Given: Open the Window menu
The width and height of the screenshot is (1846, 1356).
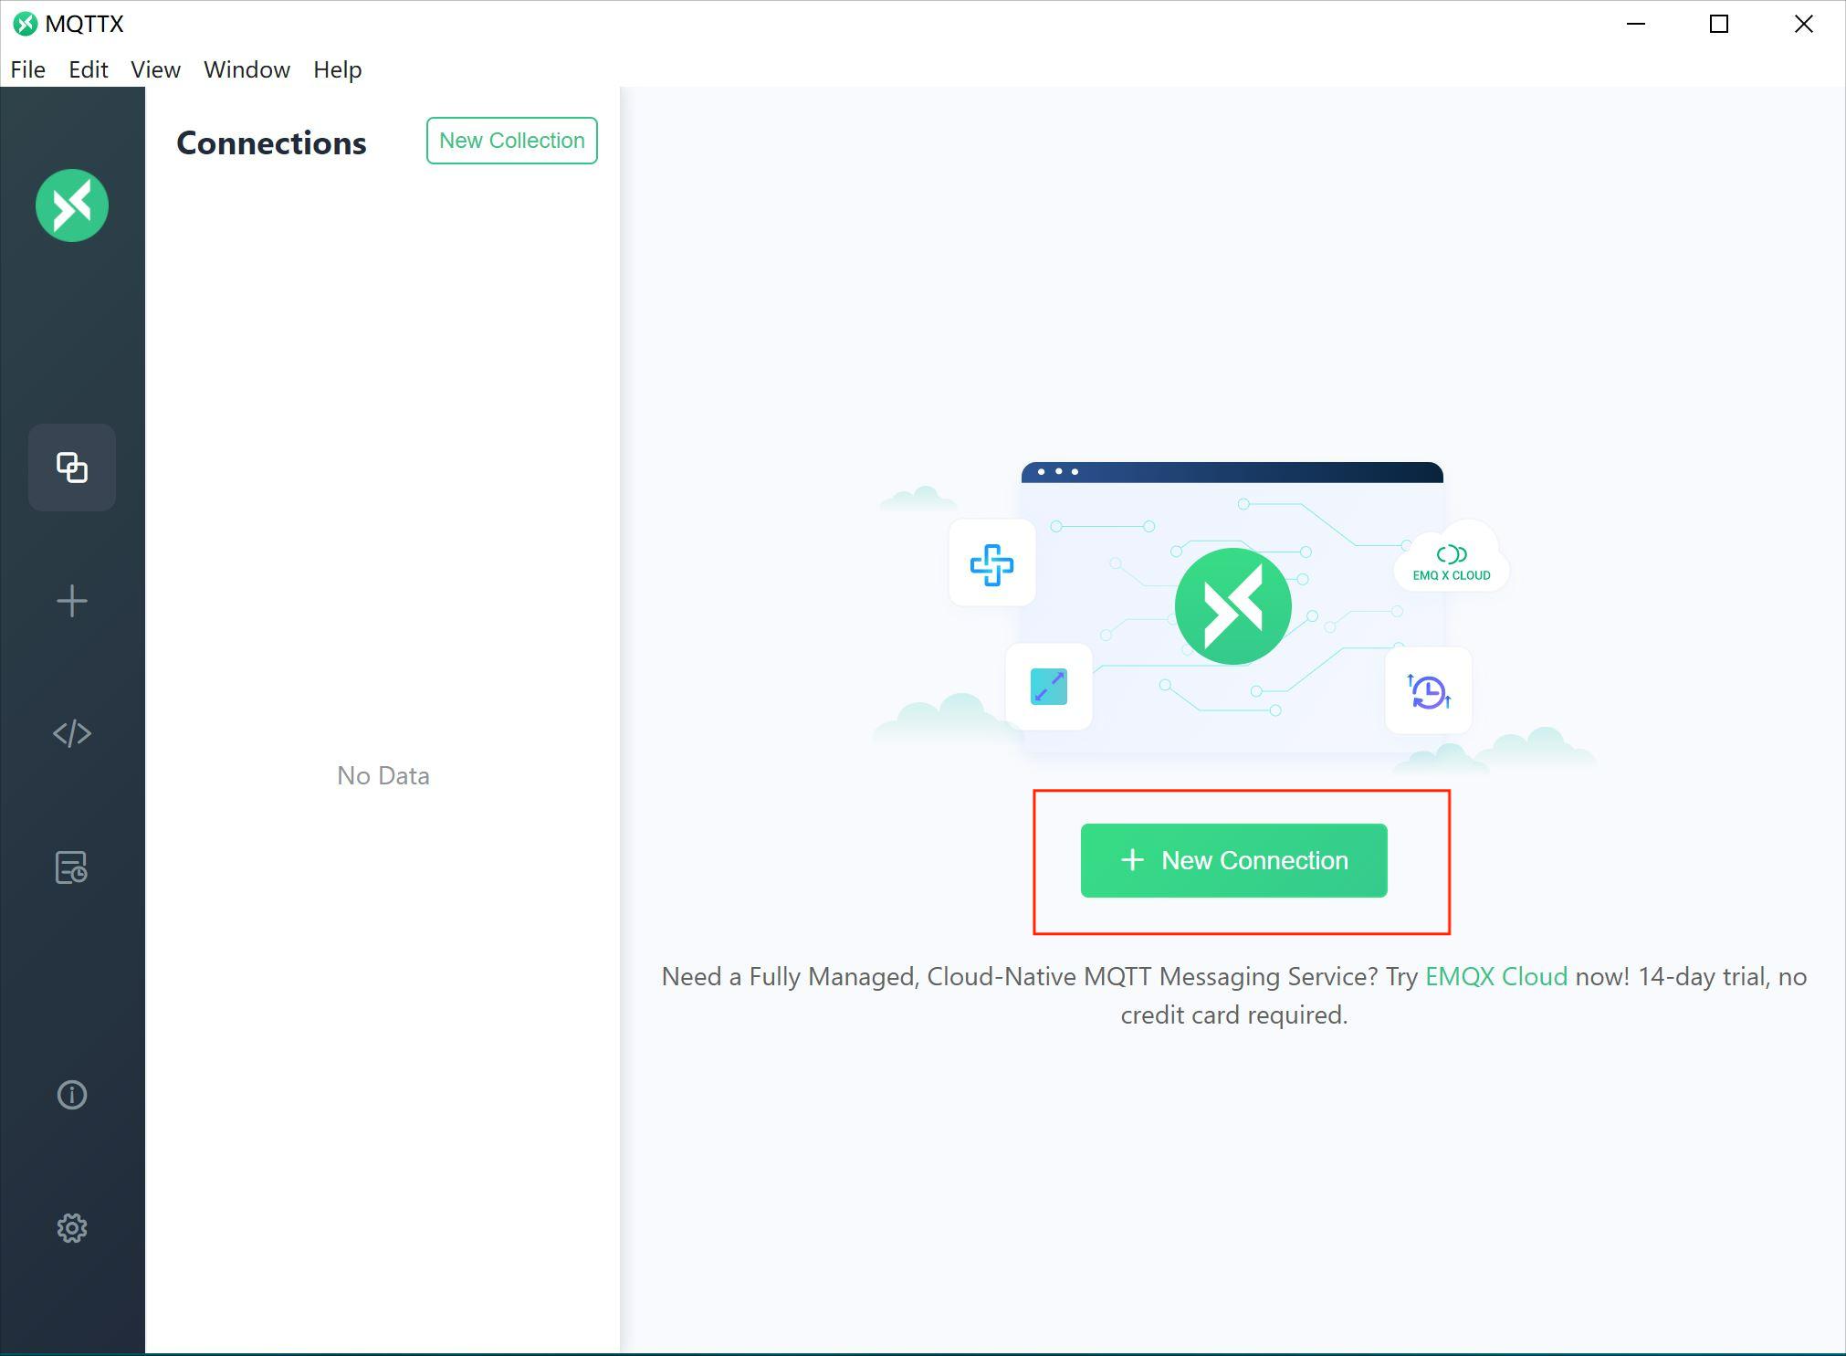Looking at the screenshot, I should 246,69.
